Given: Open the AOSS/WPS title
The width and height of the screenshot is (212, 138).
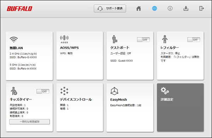Looking at the screenshot, I should (69, 48).
